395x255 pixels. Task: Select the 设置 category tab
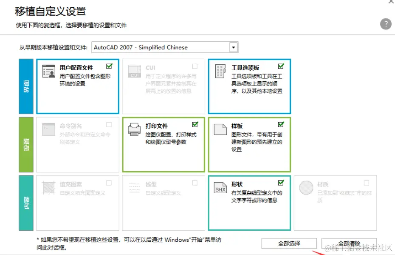(x=25, y=143)
